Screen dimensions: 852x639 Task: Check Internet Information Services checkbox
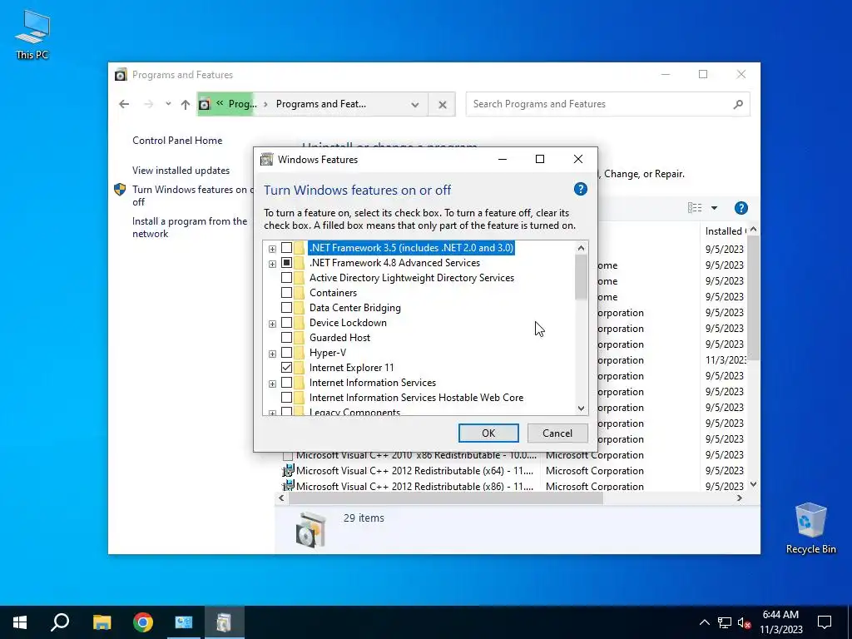click(x=286, y=383)
